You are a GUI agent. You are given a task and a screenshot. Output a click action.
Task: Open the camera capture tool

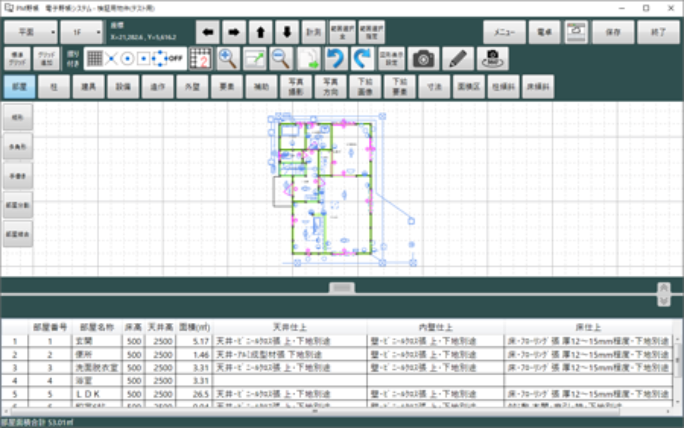(423, 59)
